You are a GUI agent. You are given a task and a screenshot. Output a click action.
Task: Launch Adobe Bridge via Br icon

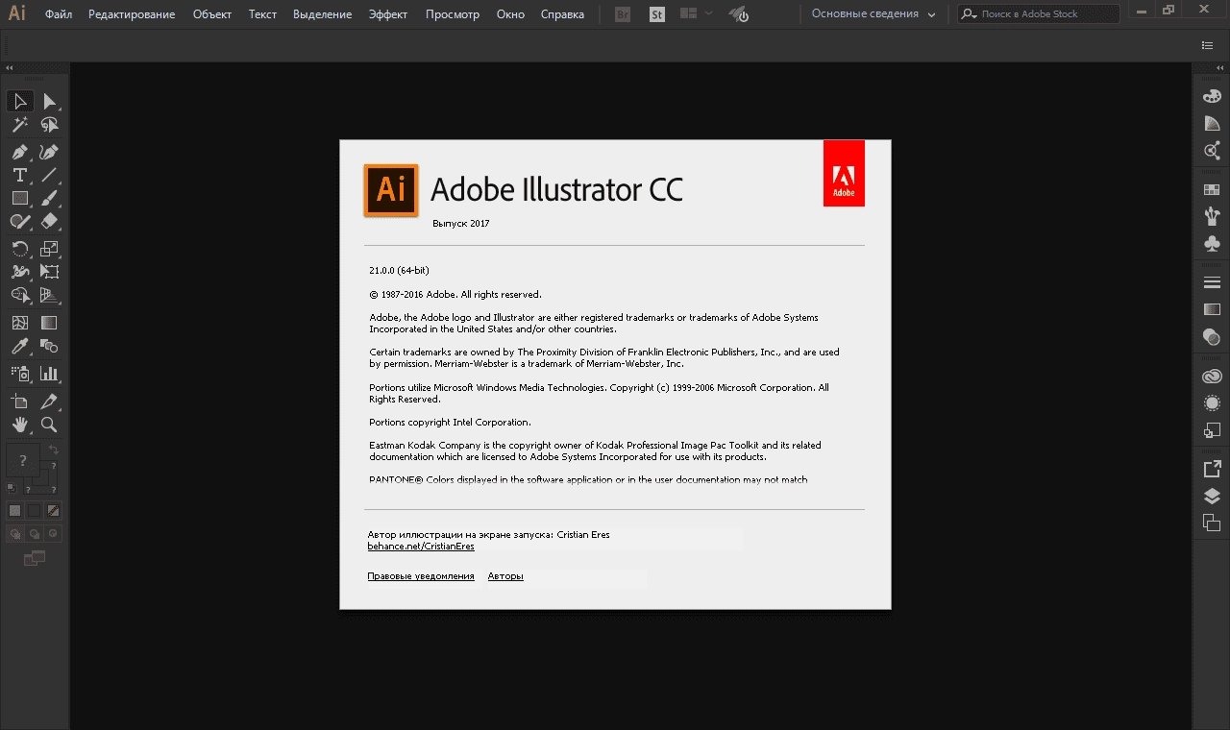coord(623,14)
